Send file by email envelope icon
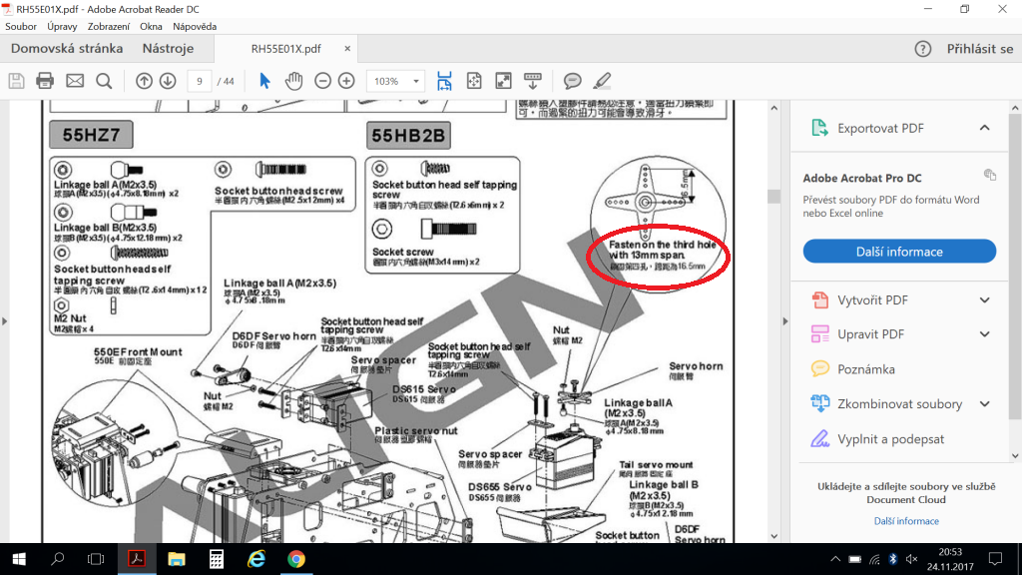 pos(75,81)
